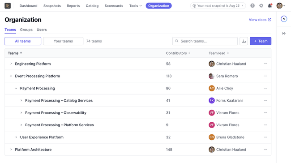The height and width of the screenshot is (163, 291).
Task: Open more options for Payment Processing row
Action: pyautogui.click(x=265, y=88)
